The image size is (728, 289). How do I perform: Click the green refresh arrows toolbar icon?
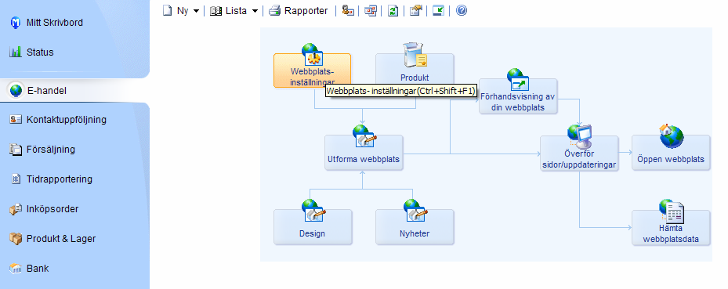(x=393, y=11)
